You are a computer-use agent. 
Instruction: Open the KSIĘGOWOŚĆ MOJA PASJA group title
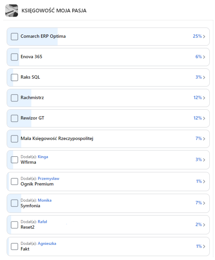click(54, 11)
